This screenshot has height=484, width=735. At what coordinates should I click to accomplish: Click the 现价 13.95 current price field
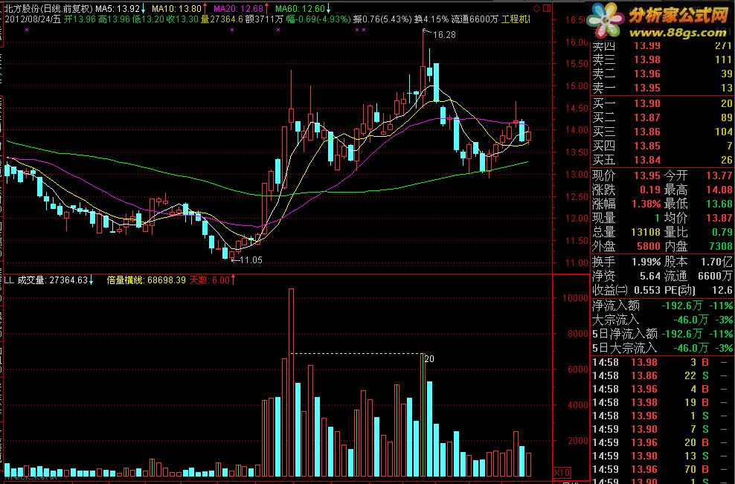[626, 175]
